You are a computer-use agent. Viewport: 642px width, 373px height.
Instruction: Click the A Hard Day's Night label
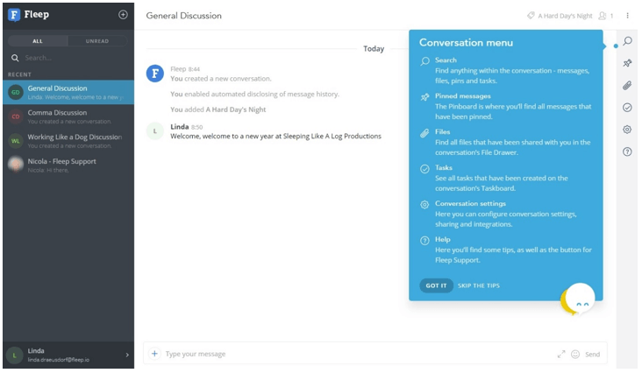click(565, 16)
